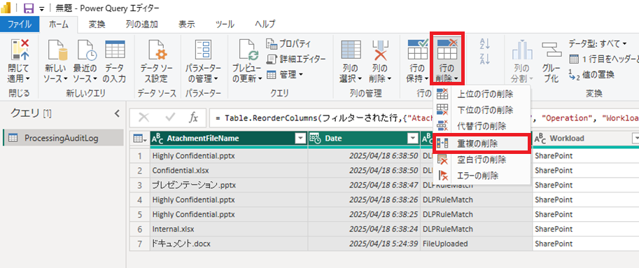
Task: Switch to the 変換 (Transform) tab
Action: coord(97,24)
